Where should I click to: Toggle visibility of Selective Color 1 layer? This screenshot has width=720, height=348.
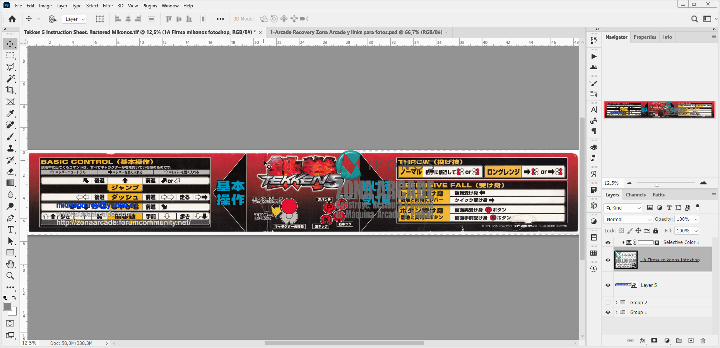(x=608, y=242)
